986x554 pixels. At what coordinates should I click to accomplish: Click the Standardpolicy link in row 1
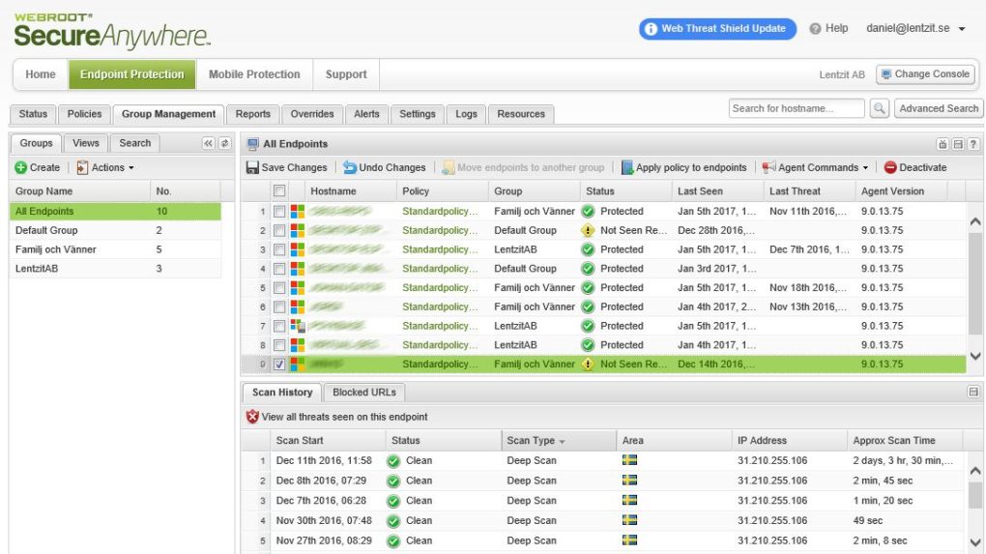[440, 212]
